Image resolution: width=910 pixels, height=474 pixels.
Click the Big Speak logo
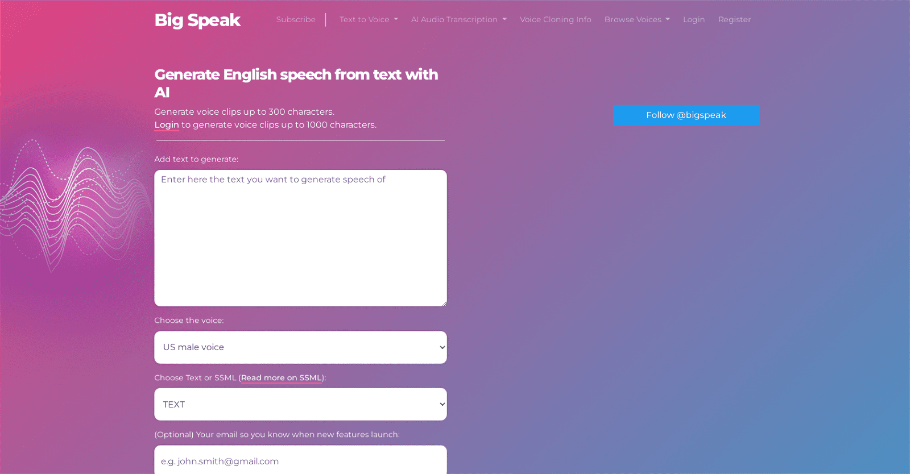[x=197, y=20]
